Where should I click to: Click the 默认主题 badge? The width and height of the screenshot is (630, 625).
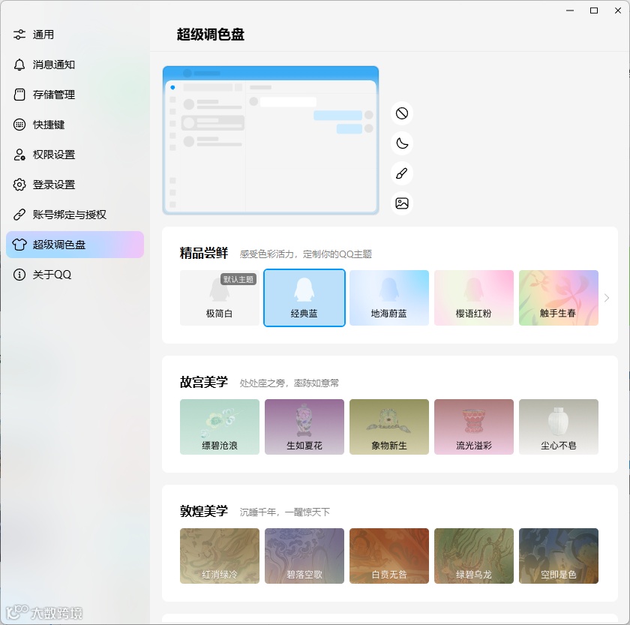pyautogui.click(x=238, y=279)
